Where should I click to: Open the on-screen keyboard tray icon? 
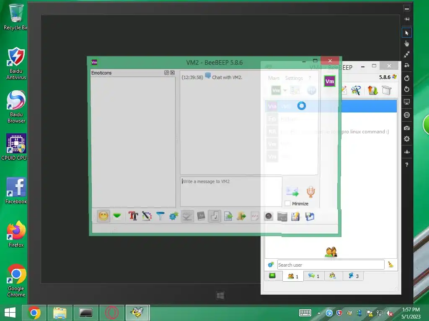[305, 313]
